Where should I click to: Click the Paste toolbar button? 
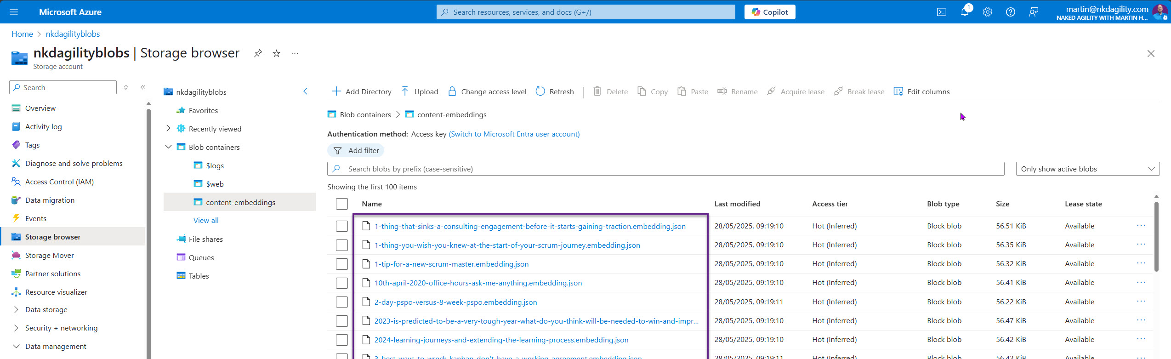tap(693, 91)
